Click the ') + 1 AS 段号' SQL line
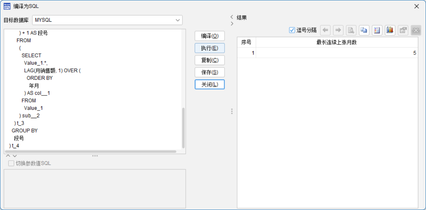The height and width of the screenshot is (210, 426). [33, 33]
